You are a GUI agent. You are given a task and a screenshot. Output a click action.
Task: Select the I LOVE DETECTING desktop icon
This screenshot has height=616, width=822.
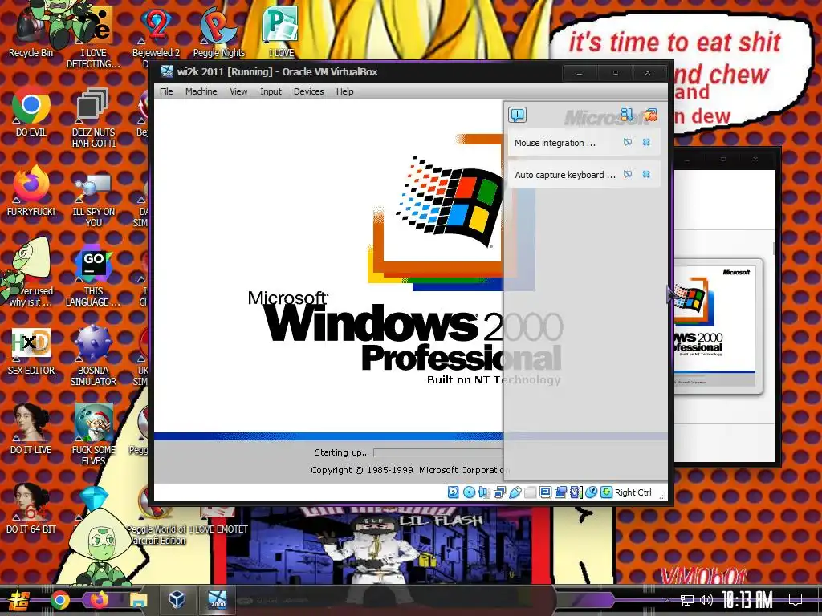coord(93,38)
